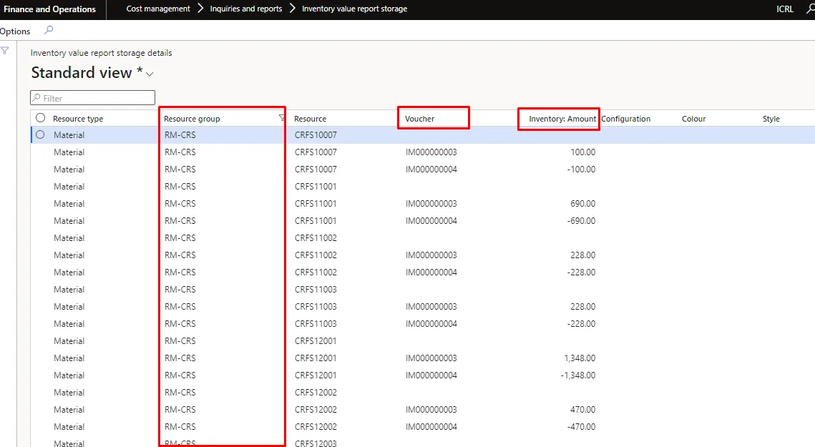The image size is (815, 447).
Task: Click voucher IM000000003 in CRFS11001 row
Action: 431,204
